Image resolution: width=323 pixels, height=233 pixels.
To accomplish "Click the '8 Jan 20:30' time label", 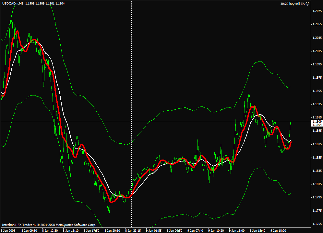I will coord(112,231).
